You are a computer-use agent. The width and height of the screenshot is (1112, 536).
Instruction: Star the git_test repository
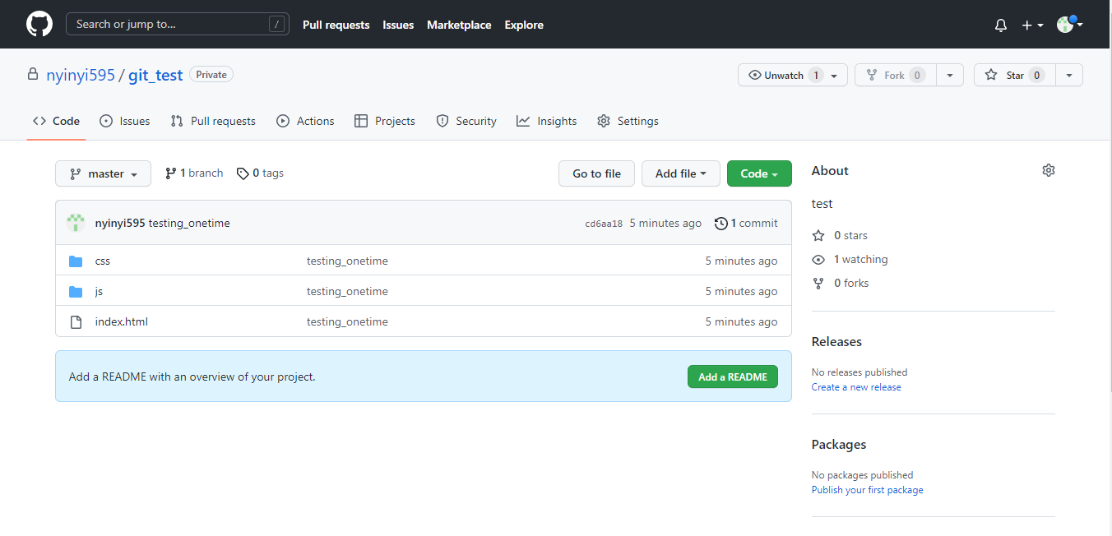pos(1014,75)
